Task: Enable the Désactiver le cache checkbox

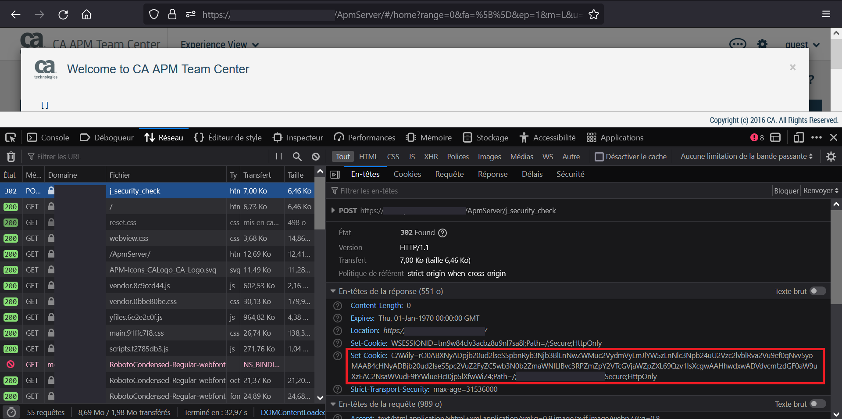Action: 599,157
